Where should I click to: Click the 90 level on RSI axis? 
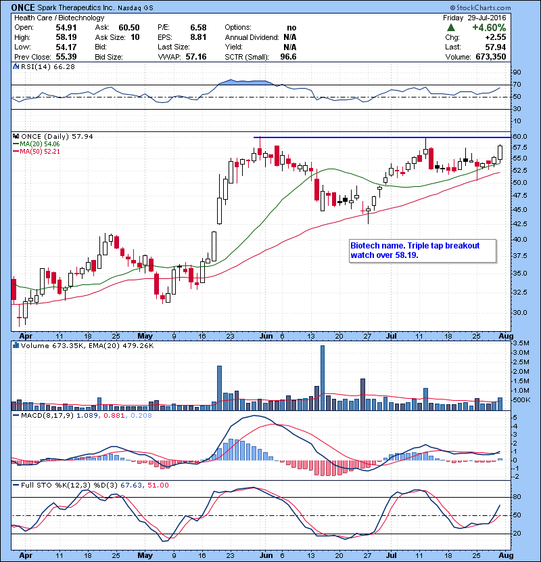point(517,72)
